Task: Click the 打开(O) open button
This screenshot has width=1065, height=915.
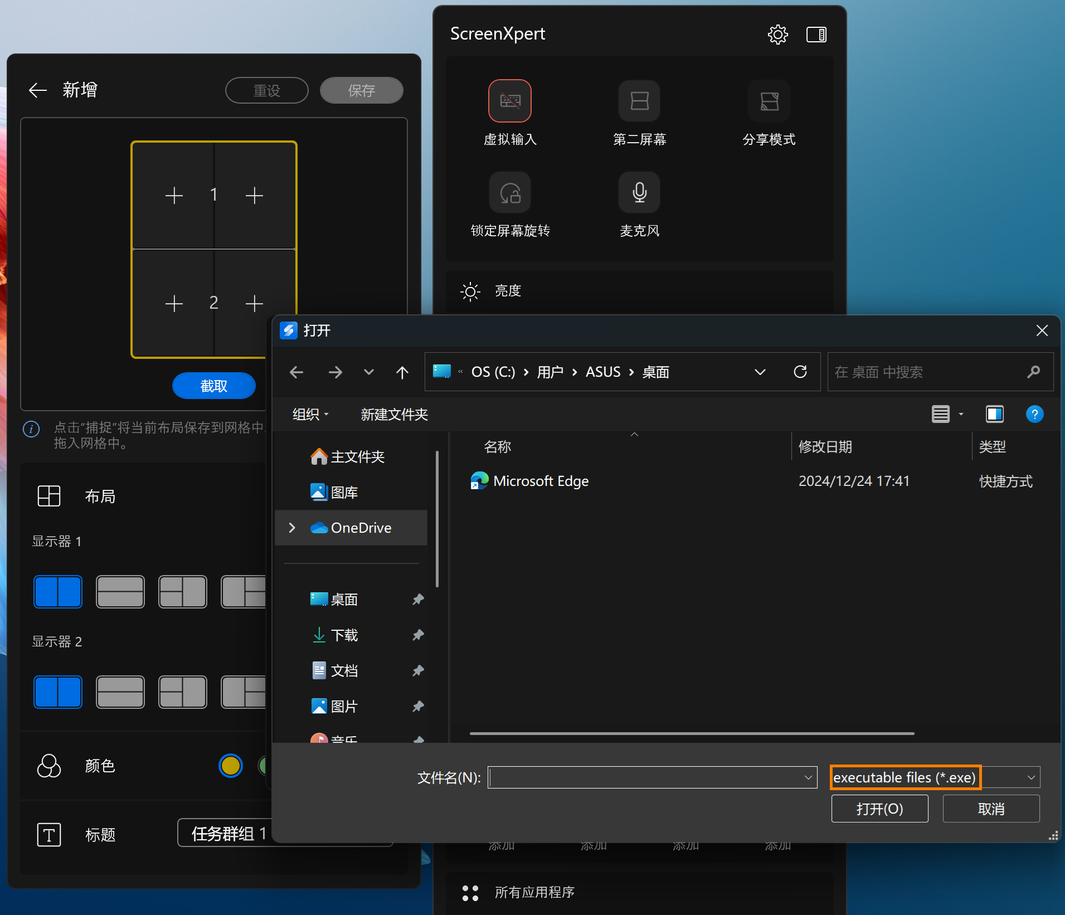Action: [879, 809]
